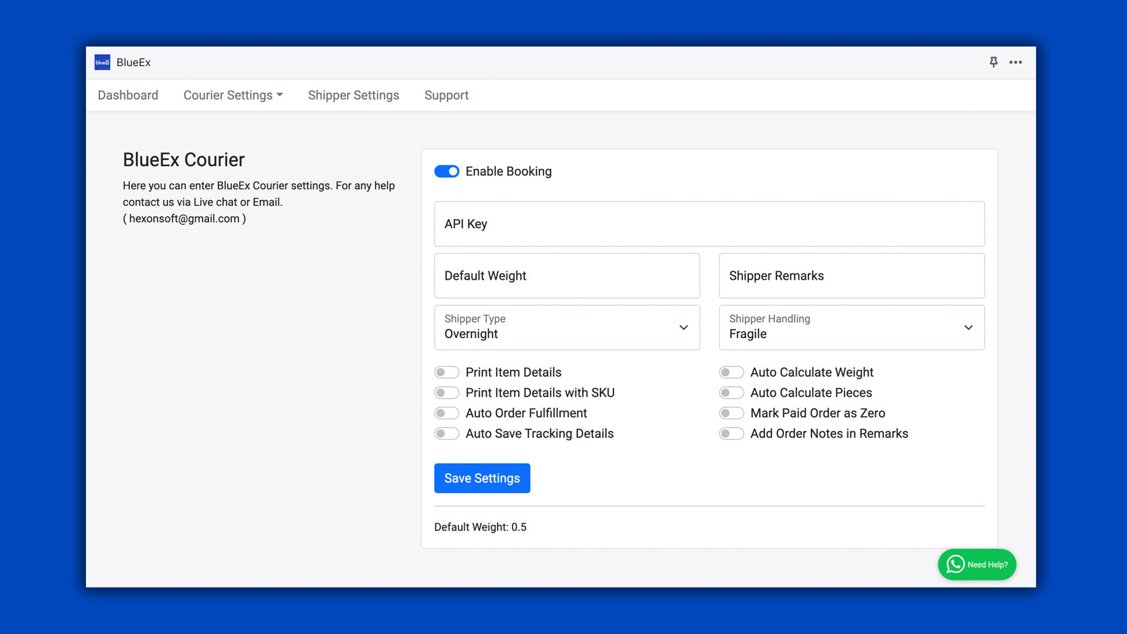Open the Shipper Type dropdown
1127x634 pixels.
tap(566, 328)
